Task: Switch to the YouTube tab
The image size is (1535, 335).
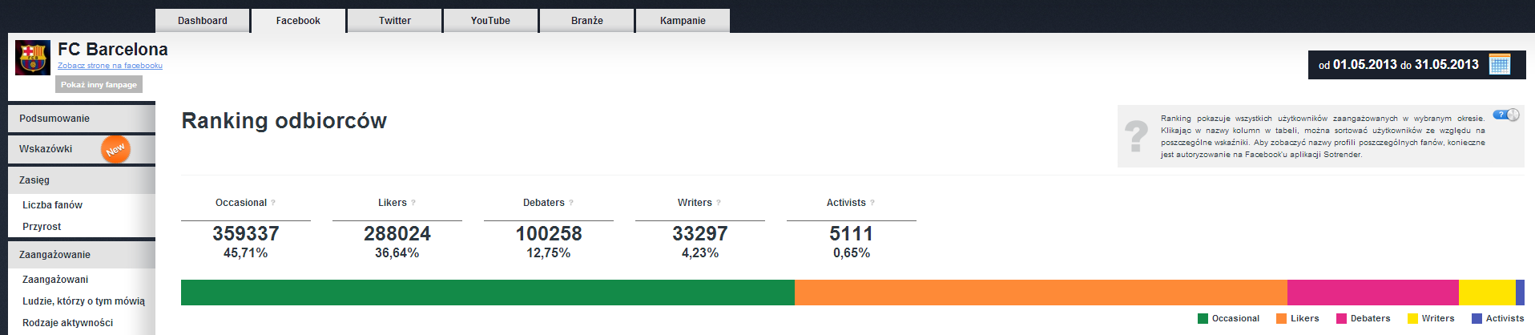Action: [x=490, y=21]
